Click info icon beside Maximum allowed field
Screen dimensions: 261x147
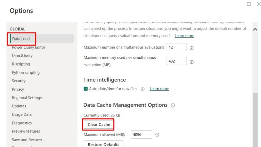point(157,135)
